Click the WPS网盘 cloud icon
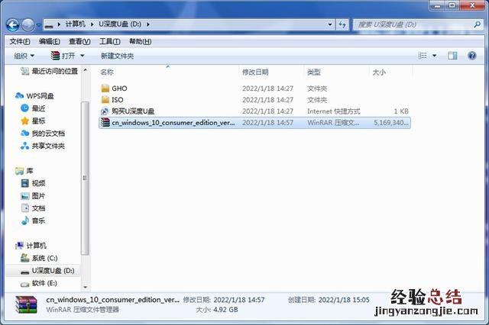489x325 pixels. tap(19, 95)
